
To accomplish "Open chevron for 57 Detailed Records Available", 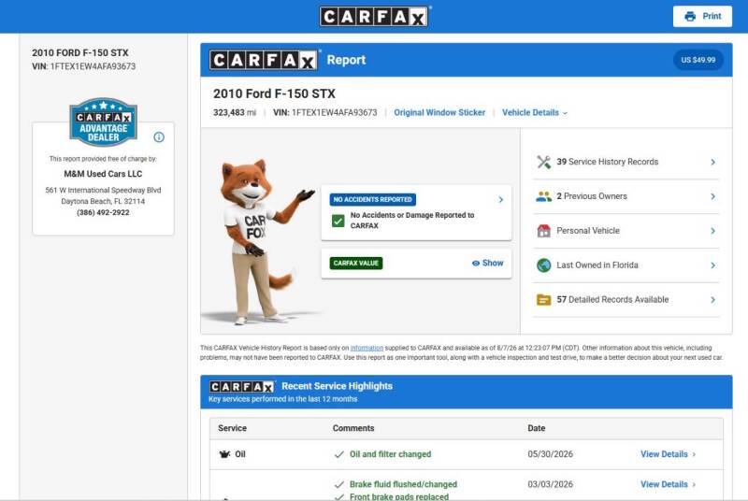I will [x=712, y=300].
